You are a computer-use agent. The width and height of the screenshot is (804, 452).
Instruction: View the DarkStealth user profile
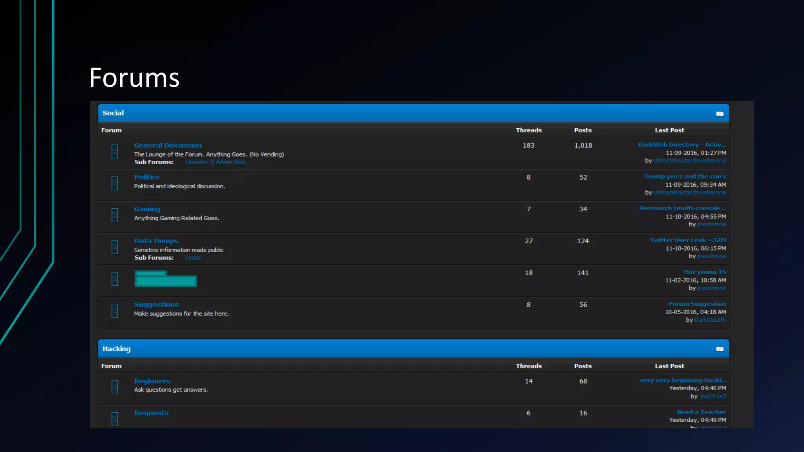coord(710,320)
